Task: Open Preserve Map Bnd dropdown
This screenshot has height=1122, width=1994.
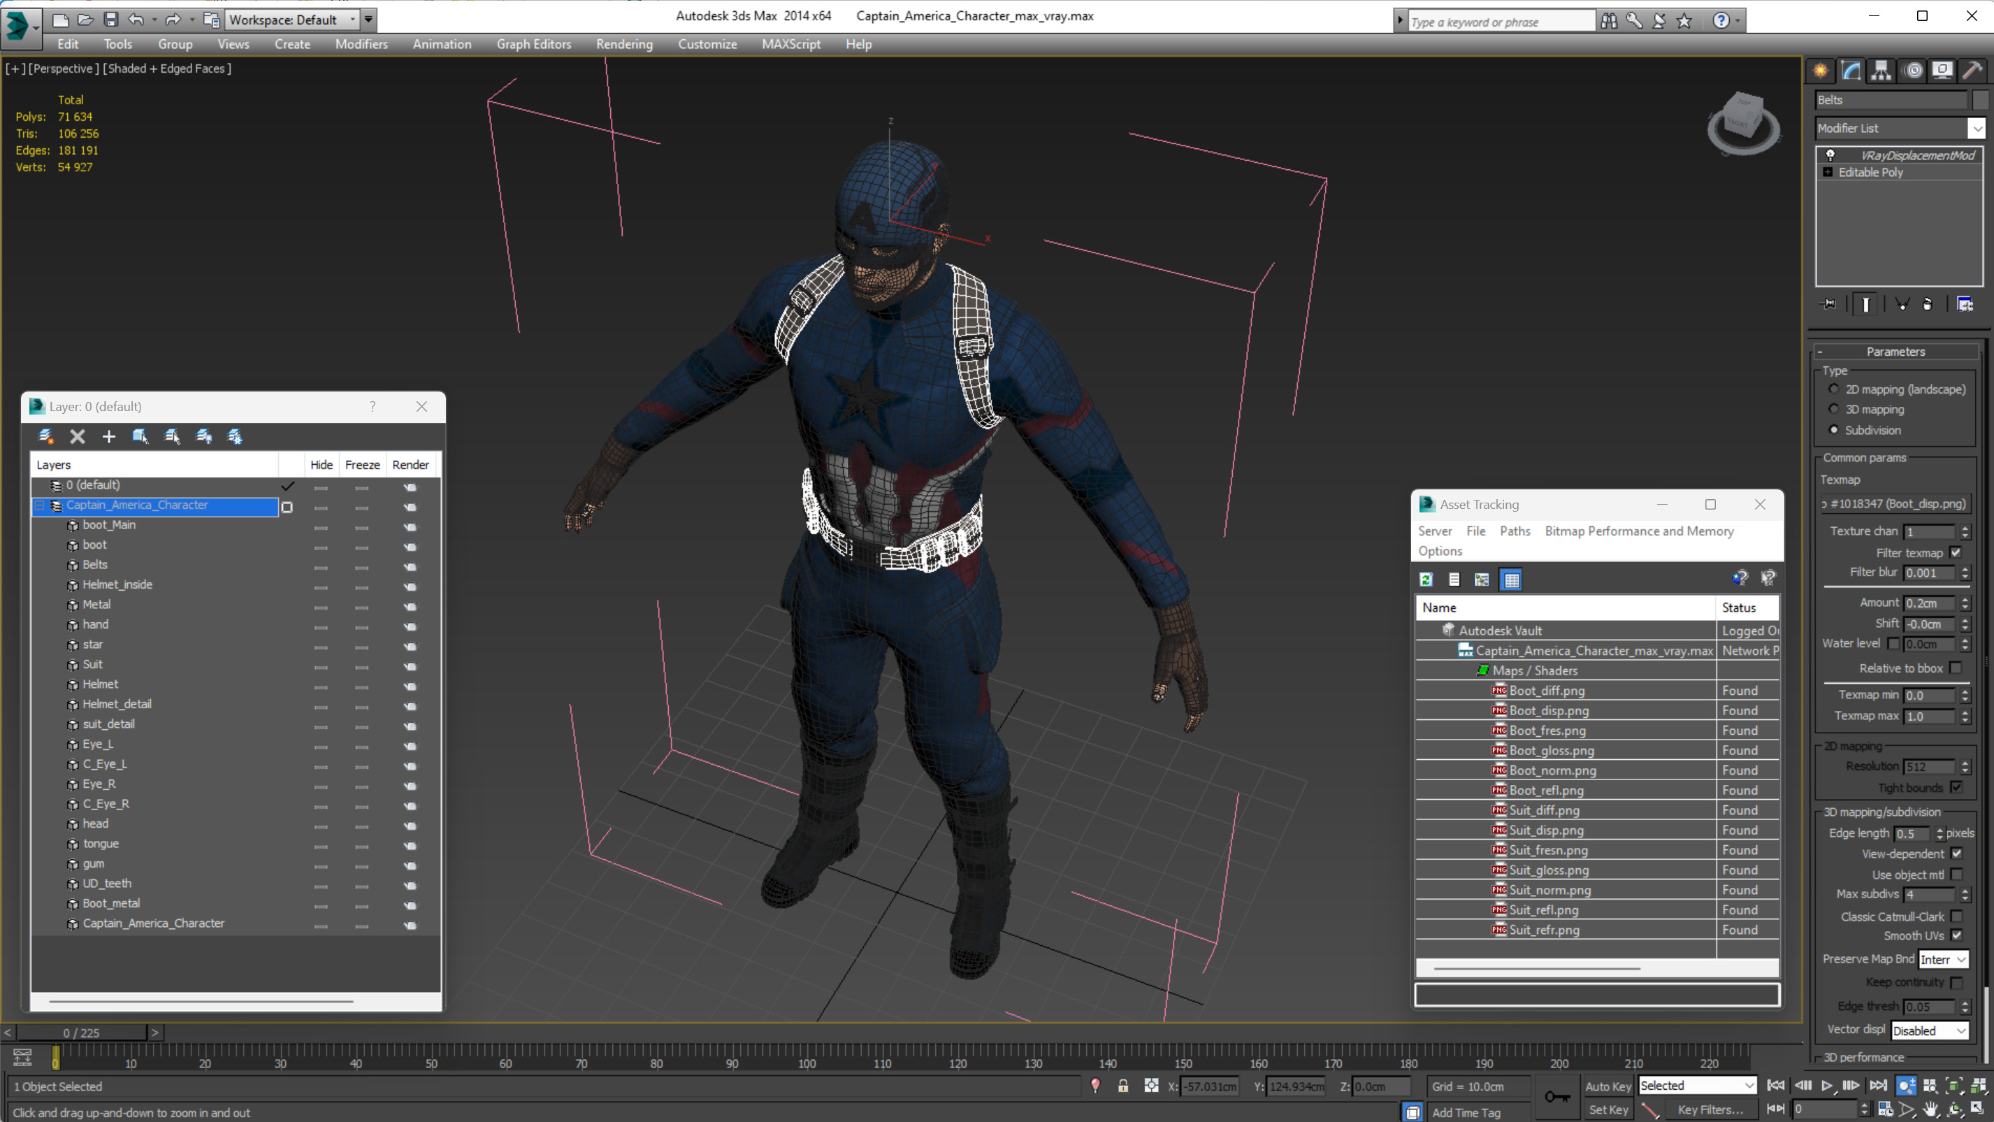Action: 1943,959
